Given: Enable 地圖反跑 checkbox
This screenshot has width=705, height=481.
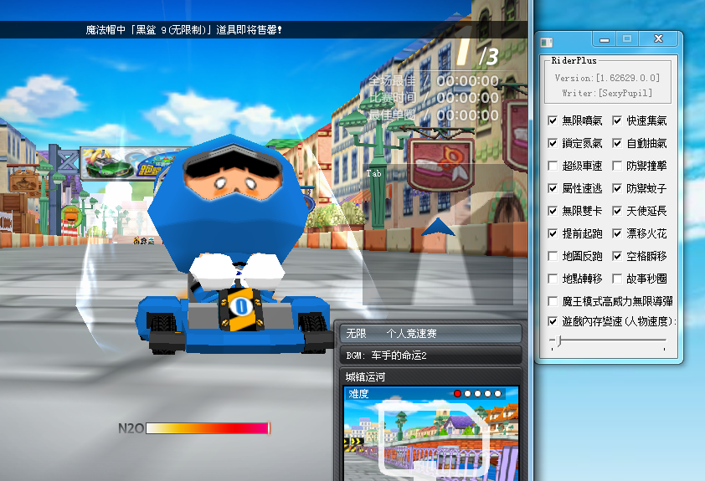Looking at the screenshot, I should [553, 256].
